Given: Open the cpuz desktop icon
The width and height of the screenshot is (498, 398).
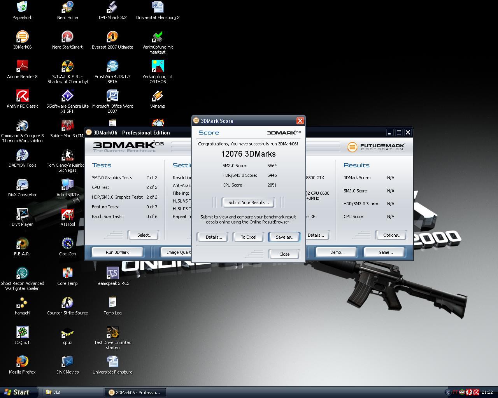Looking at the screenshot, I should pos(67,332).
